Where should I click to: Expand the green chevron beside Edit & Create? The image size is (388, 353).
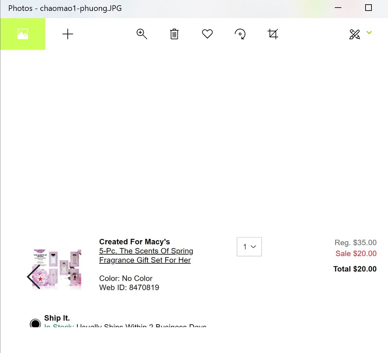[x=369, y=33]
